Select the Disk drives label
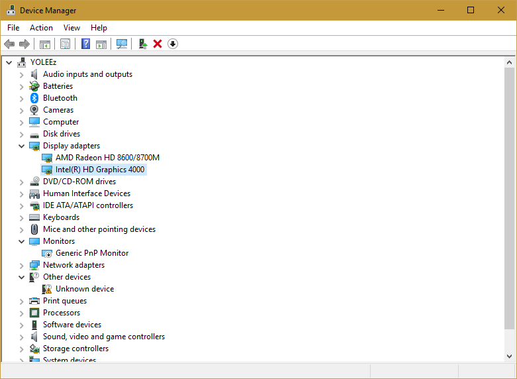The image size is (517, 379). coord(62,134)
